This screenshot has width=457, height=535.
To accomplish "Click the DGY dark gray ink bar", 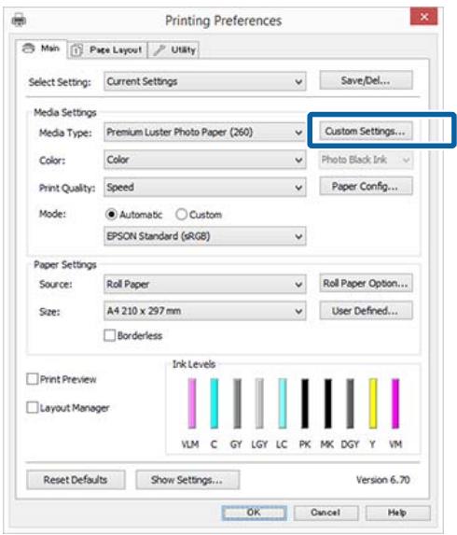I will point(351,403).
